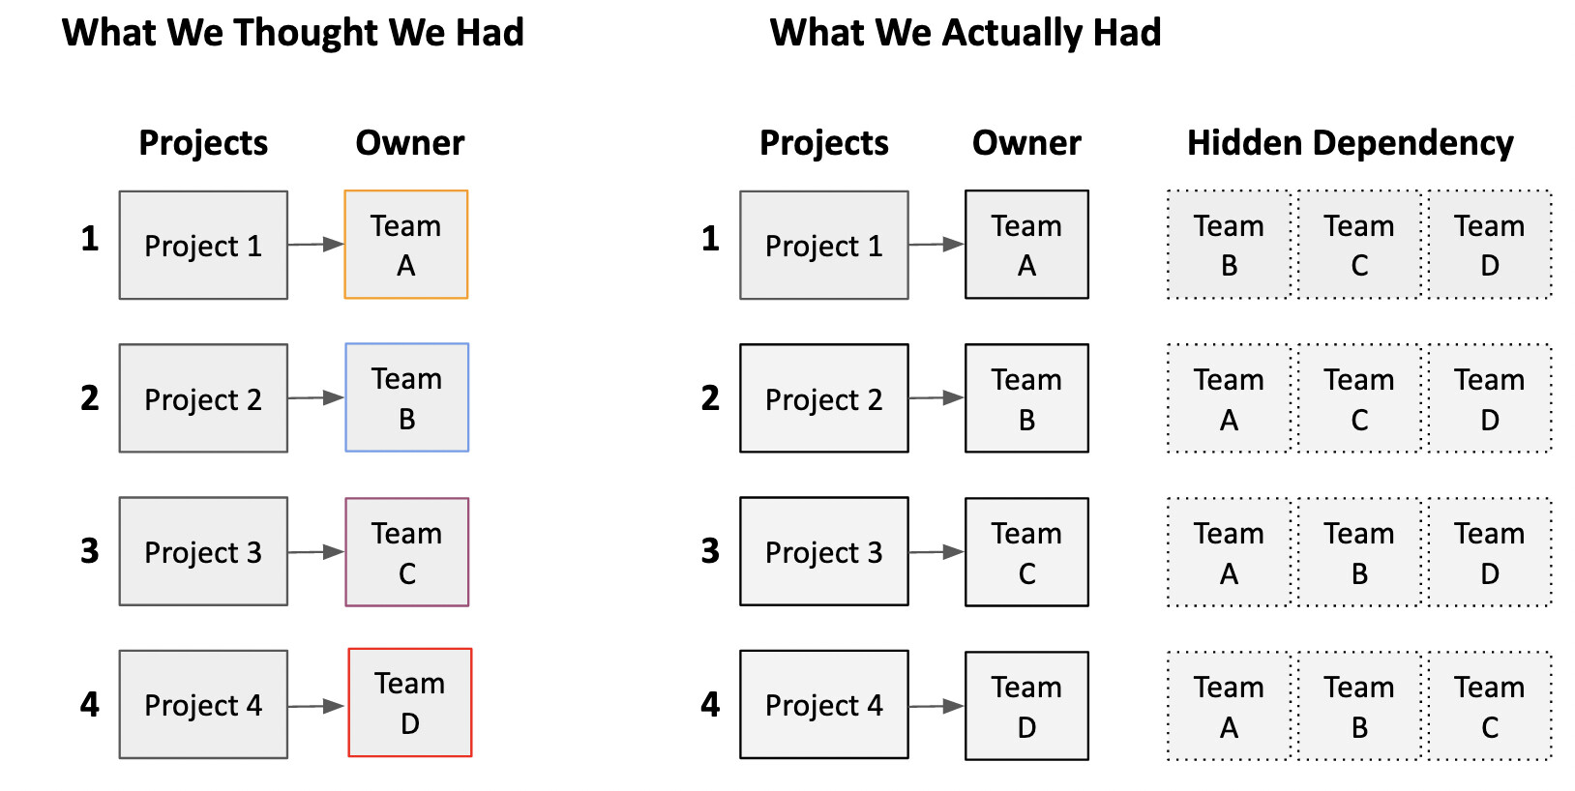This screenshot has width=1575, height=791.
Task: Click the 'Owner' header in left diagram
Action: [410, 143]
